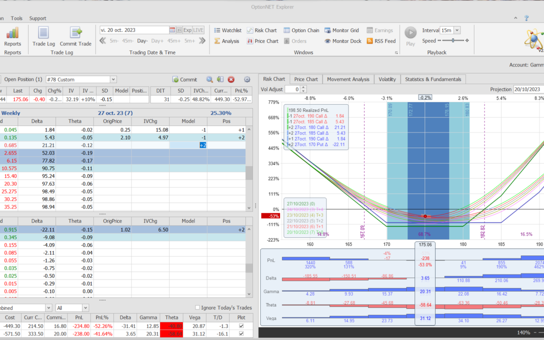Open the Interval 15m dropdown
The width and height of the screenshot is (544, 340).
point(456,30)
